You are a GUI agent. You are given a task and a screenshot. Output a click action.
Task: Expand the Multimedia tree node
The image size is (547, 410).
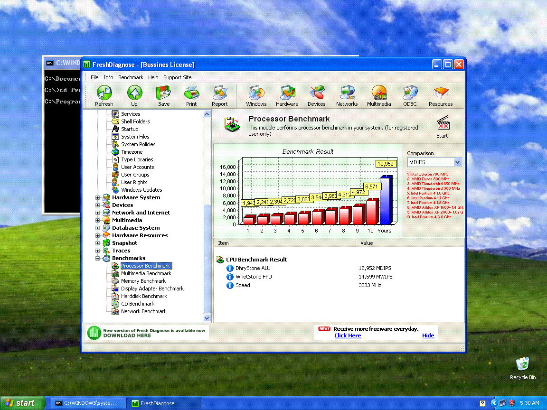click(98, 220)
